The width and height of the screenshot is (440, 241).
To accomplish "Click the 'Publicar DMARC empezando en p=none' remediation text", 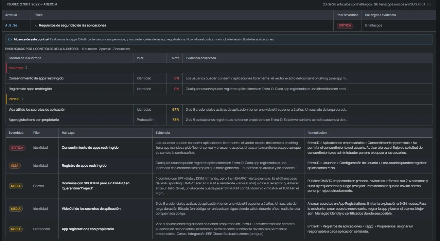I will (368, 186).
